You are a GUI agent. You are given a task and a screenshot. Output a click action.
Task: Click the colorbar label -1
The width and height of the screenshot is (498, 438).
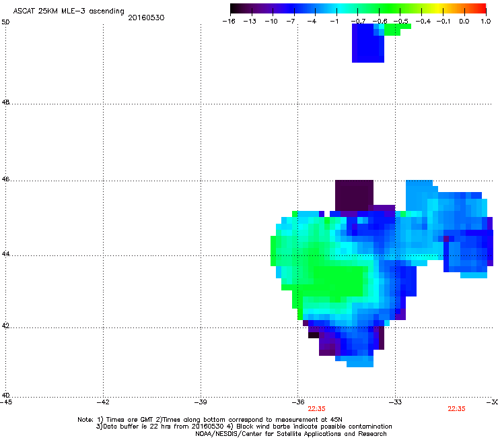click(x=334, y=22)
